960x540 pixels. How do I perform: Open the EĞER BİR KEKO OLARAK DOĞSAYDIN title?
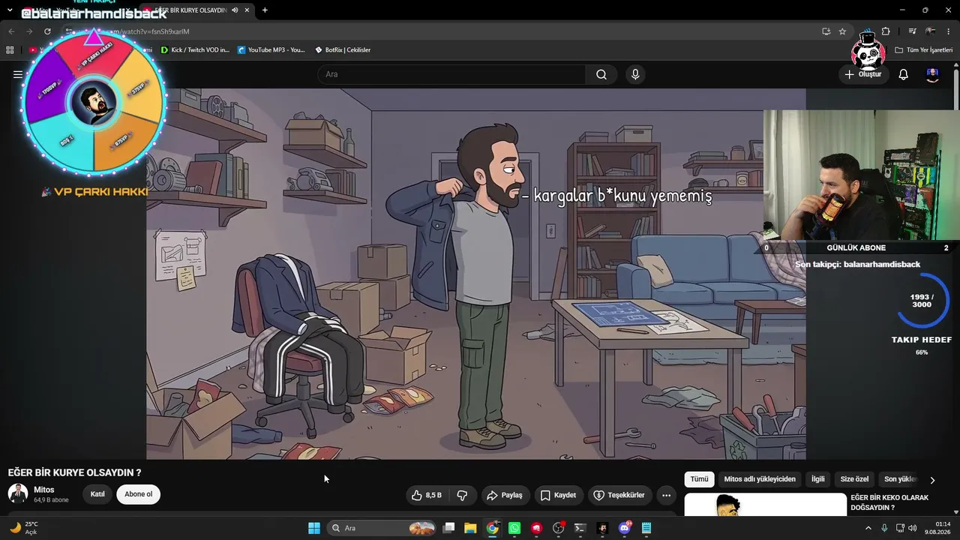[x=889, y=502]
